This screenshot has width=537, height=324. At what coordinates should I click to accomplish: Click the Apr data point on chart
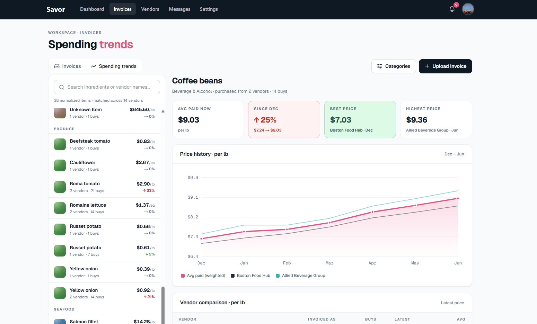click(x=372, y=212)
